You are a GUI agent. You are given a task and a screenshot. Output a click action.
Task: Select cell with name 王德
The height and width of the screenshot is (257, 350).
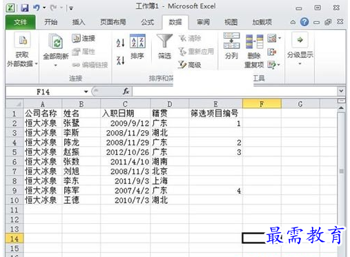pos(81,200)
